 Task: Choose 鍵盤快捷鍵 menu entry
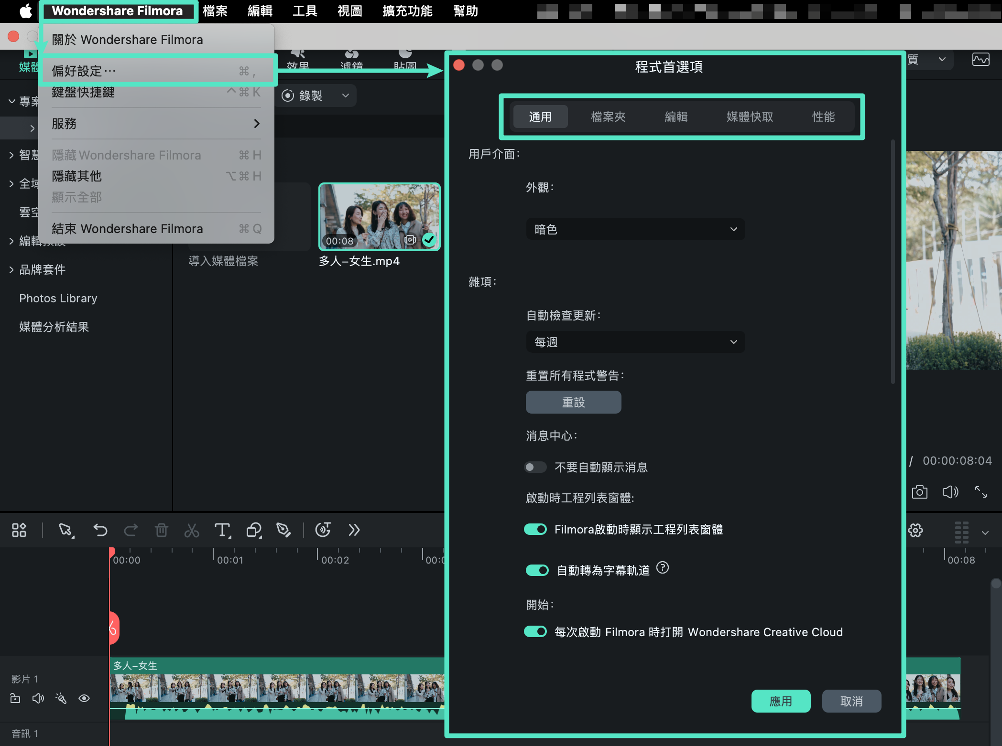[157, 92]
